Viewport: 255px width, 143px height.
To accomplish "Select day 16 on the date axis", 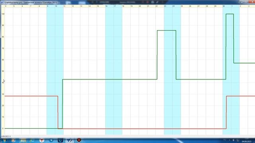I will [x=106, y=6].
